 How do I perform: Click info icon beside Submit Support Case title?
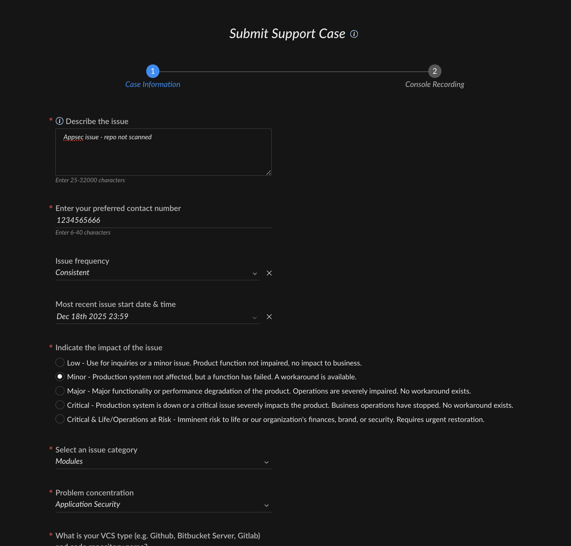click(x=354, y=34)
